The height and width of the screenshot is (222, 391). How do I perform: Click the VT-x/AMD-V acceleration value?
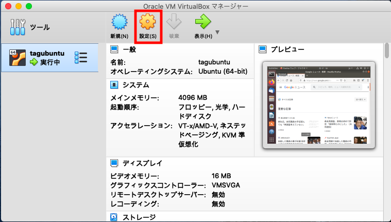[212, 135]
